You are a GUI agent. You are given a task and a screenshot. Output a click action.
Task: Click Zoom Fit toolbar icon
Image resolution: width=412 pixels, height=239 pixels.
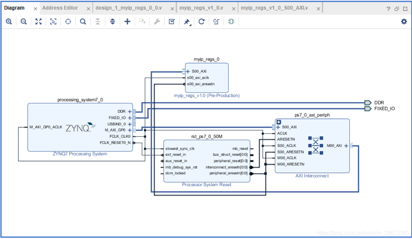tap(39, 22)
